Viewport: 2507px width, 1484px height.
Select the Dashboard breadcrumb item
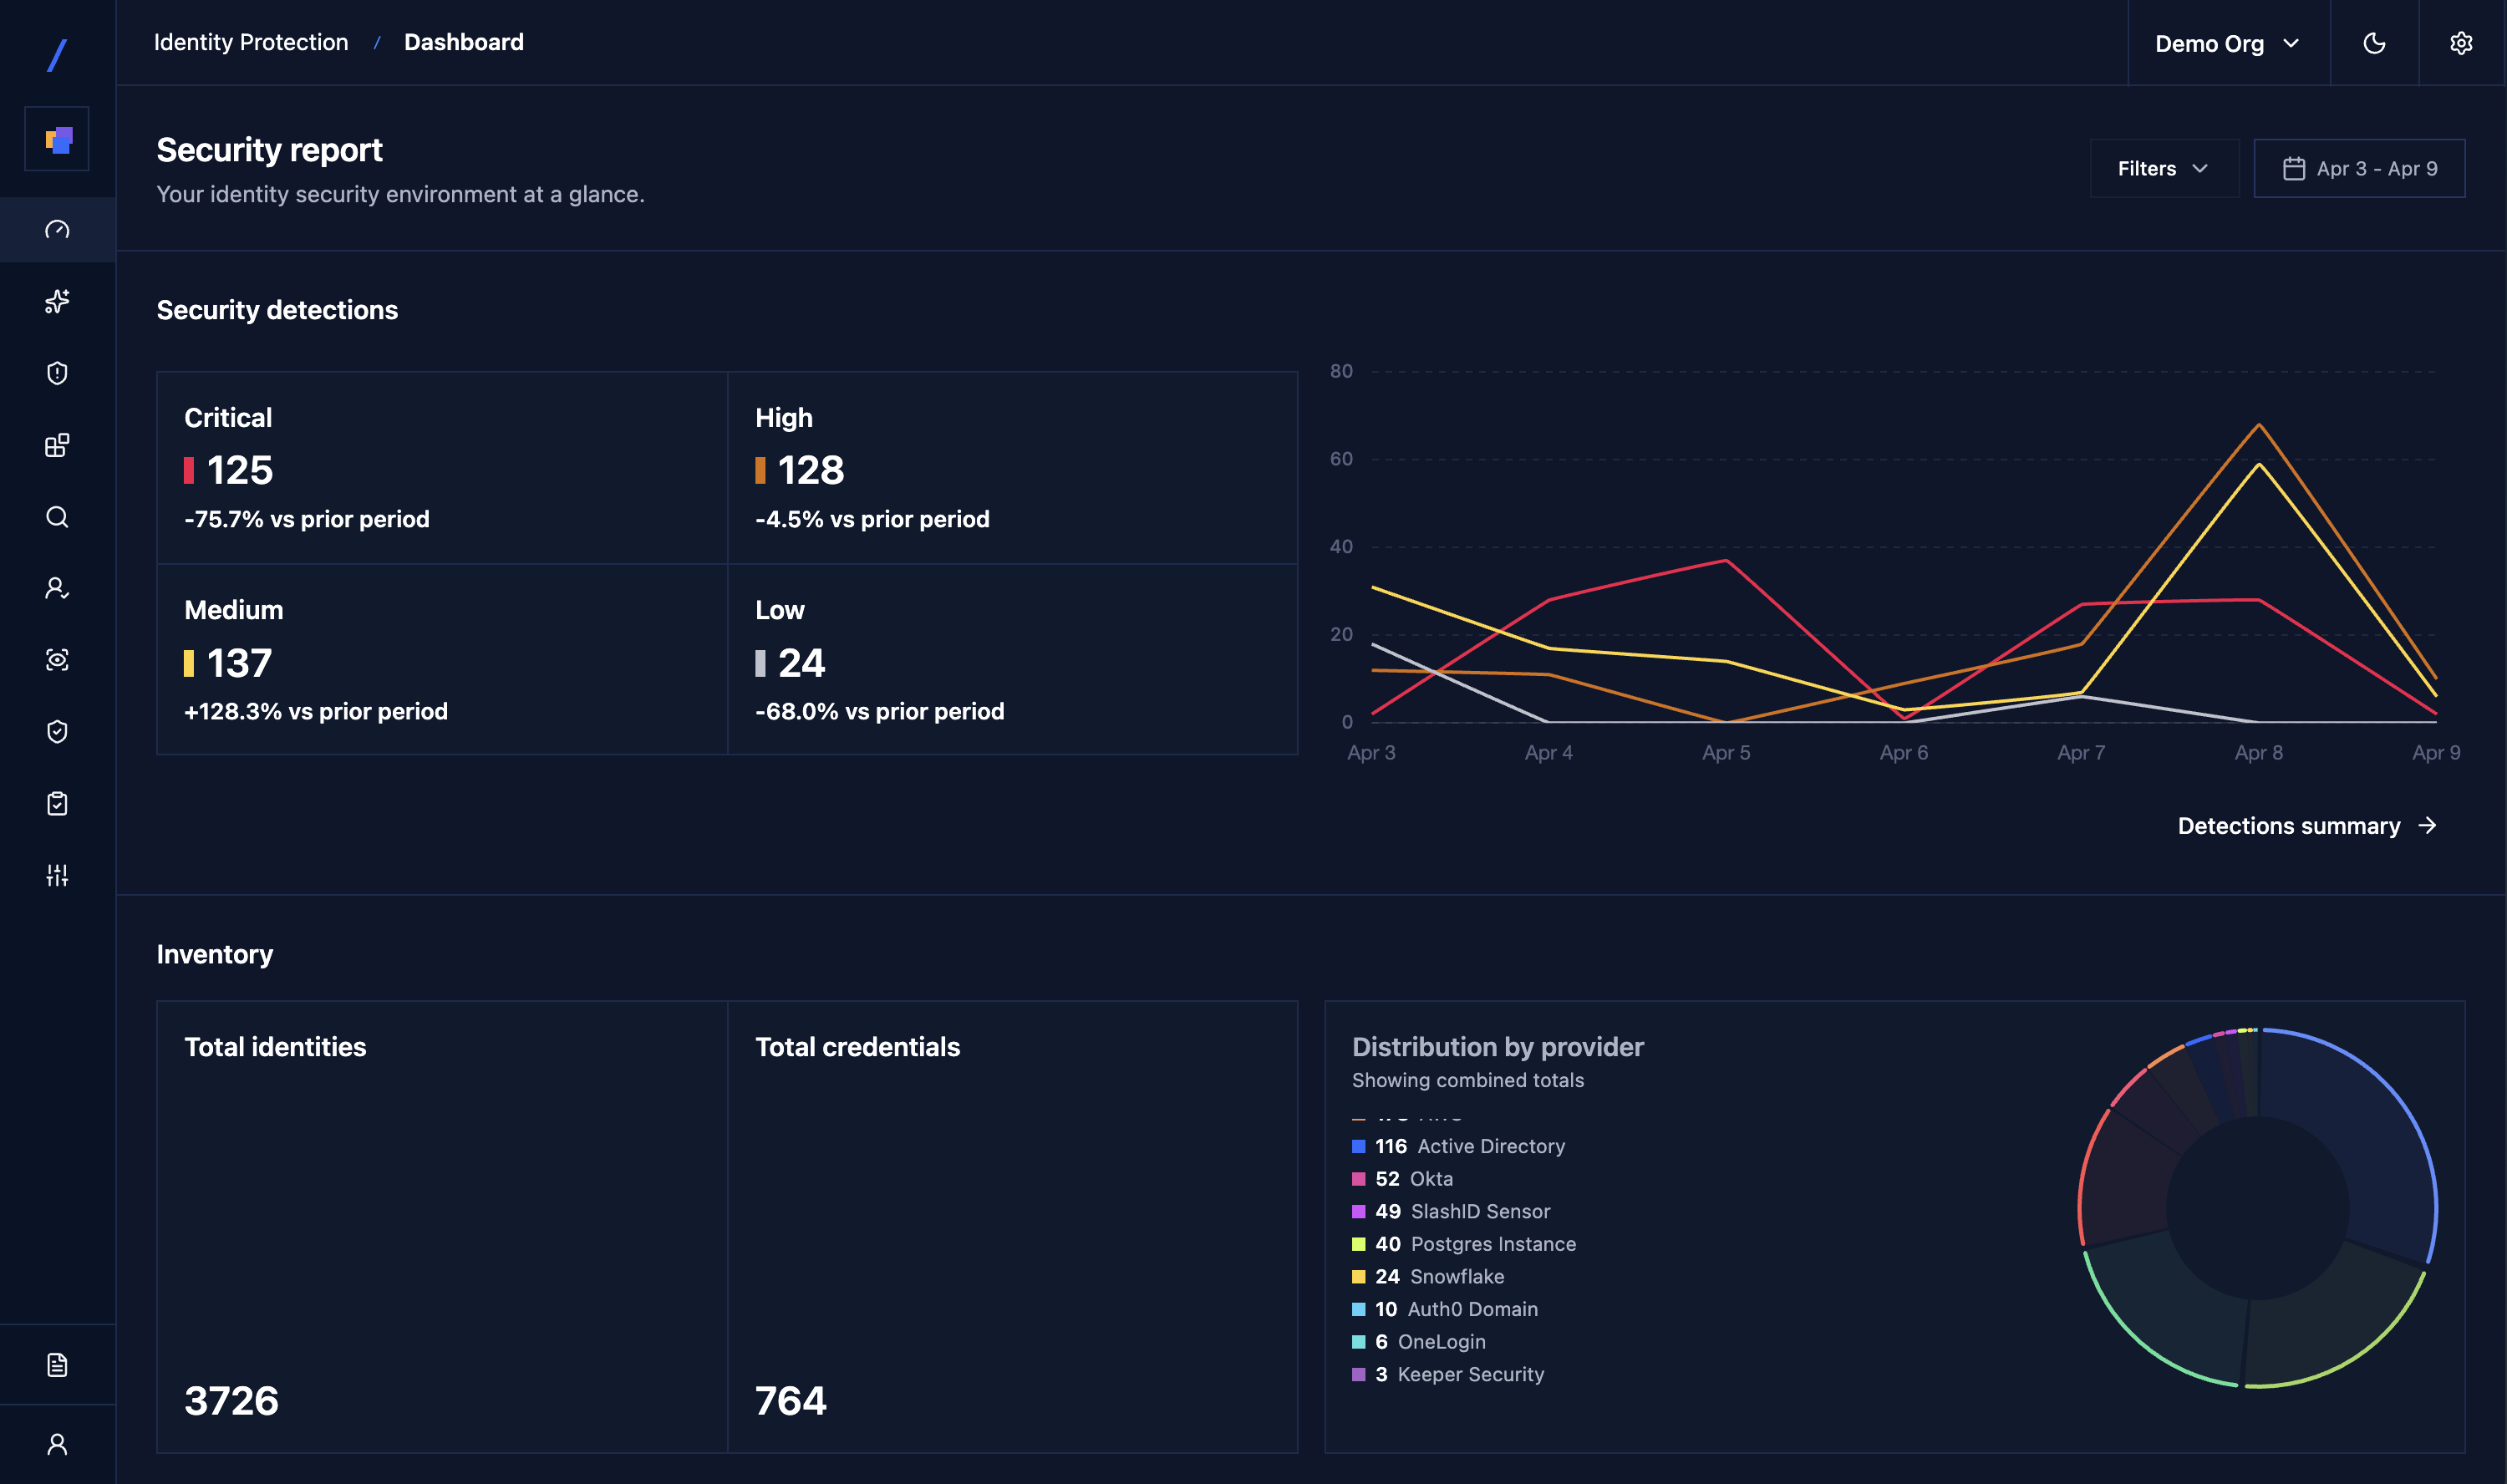464,42
